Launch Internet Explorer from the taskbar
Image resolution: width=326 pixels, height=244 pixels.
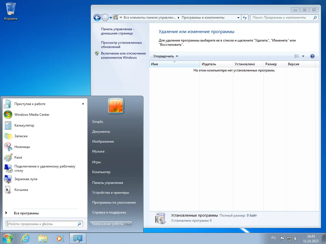coord(25,238)
